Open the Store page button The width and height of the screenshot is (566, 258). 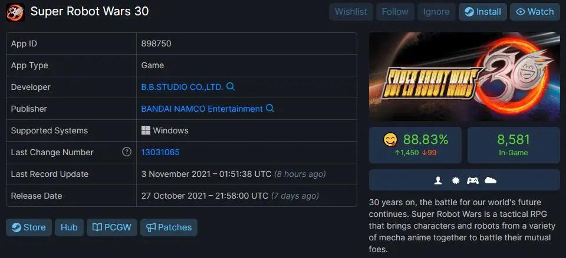coord(29,227)
